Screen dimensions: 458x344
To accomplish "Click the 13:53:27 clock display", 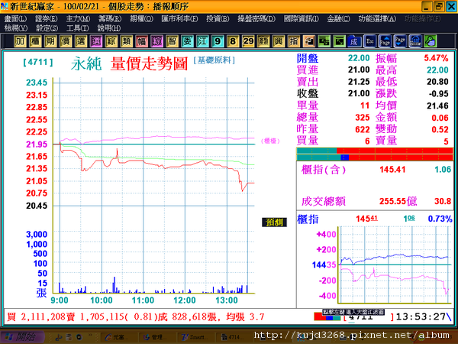I will click(x=421, y=316).
